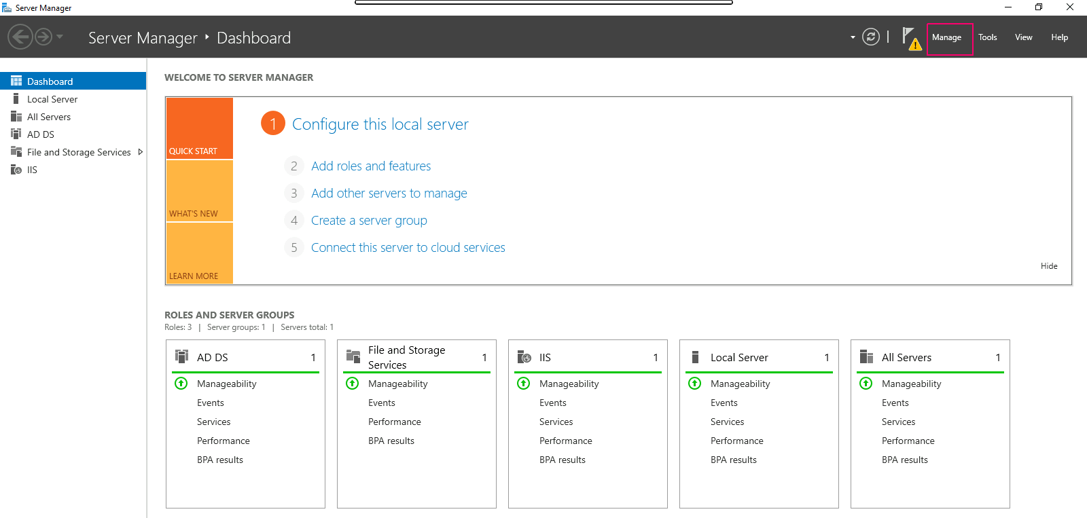Viewport: 1087px width, 518px height.
Task: Open the What's New tile
Action: pyautogui.click(x=200, y=191)
